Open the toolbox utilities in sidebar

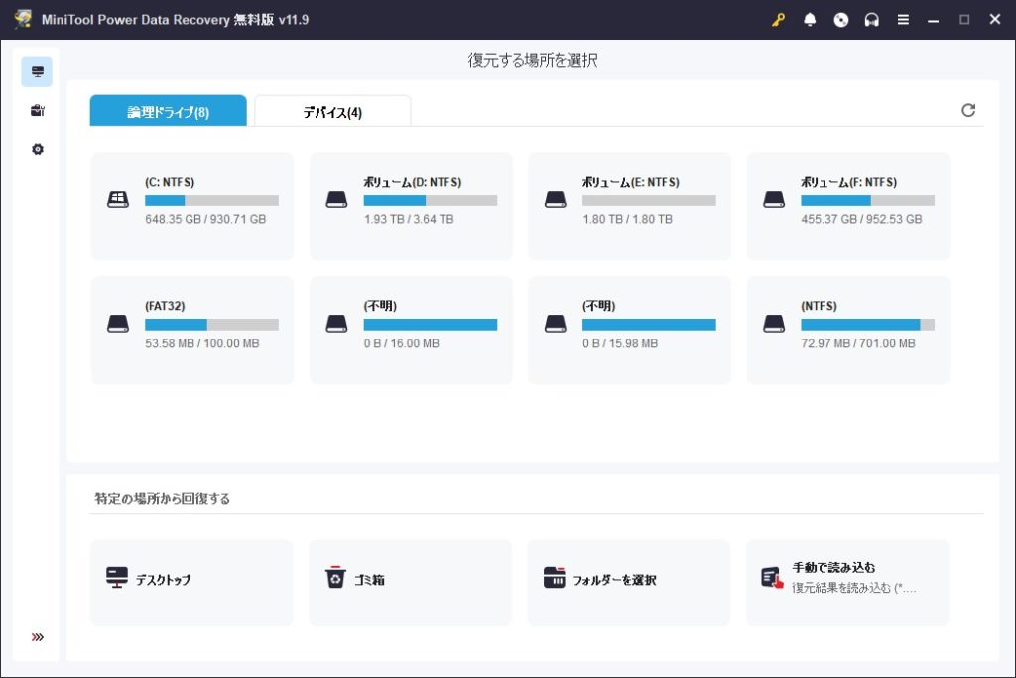[37, 110]
